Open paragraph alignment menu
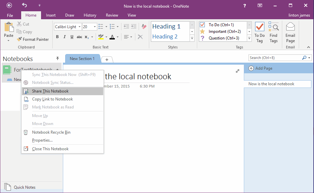 (x=128, y=37)
